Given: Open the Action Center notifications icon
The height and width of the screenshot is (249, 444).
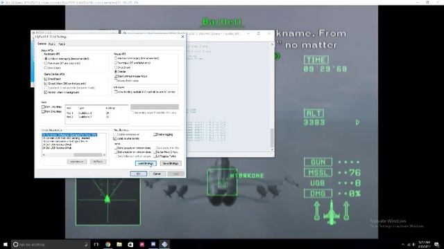Looking at the screenshot, I should 437,244.
